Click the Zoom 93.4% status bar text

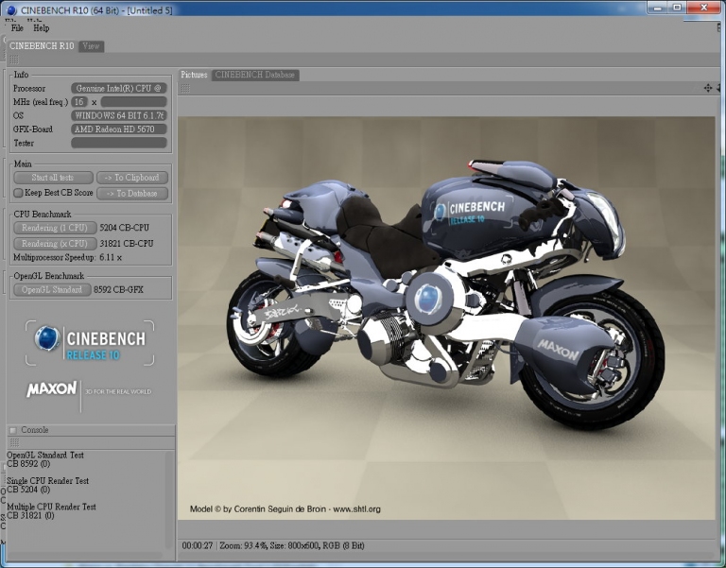click(243, 545)
